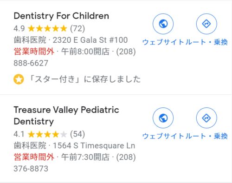Click the address 2320 E Gala St #100
This screenshot has width=232, height=183.
pyautogui.click(x=90, y=40)
